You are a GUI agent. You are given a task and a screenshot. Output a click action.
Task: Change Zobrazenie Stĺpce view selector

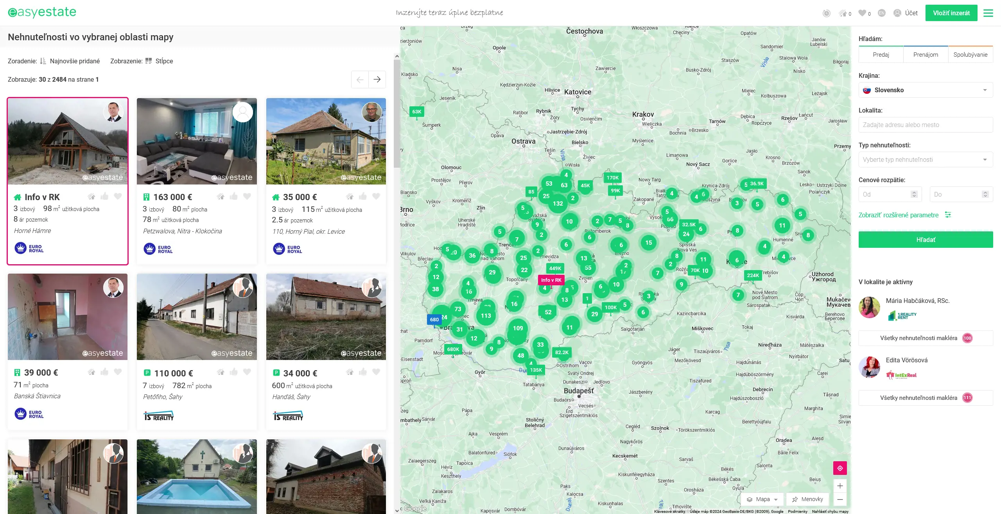(159, 61)
